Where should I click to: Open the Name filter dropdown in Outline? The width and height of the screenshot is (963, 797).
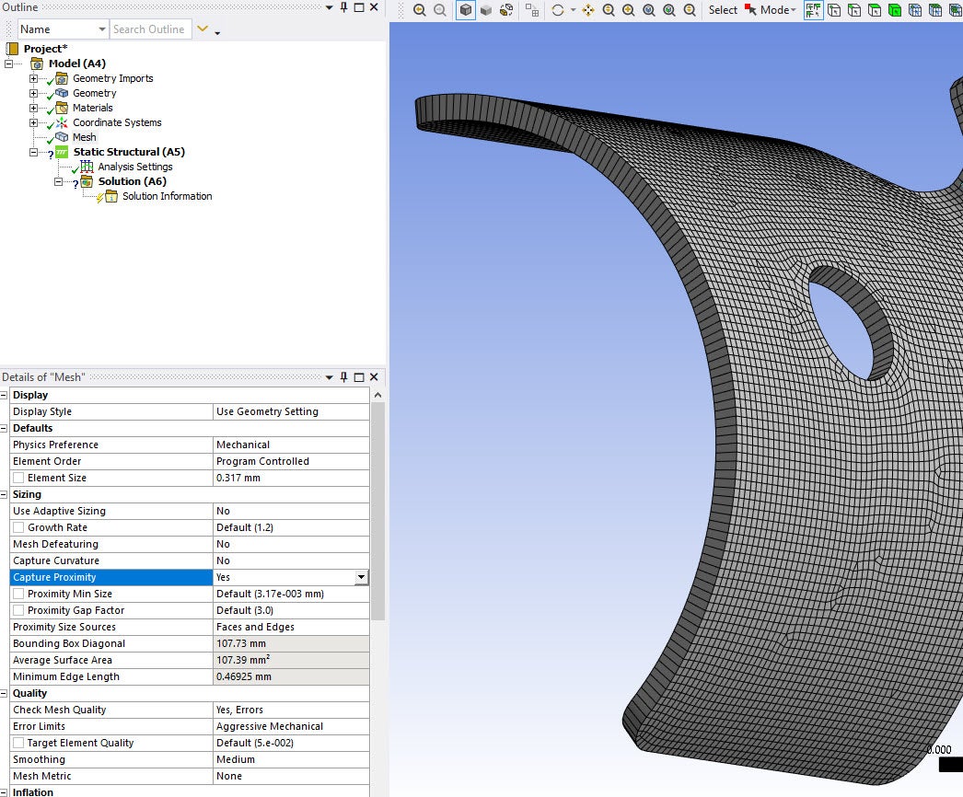pyautogui.click(x=101, y=29)
